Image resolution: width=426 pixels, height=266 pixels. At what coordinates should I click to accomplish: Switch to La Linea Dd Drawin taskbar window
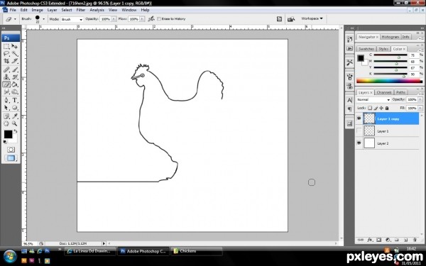click(90, 251)
